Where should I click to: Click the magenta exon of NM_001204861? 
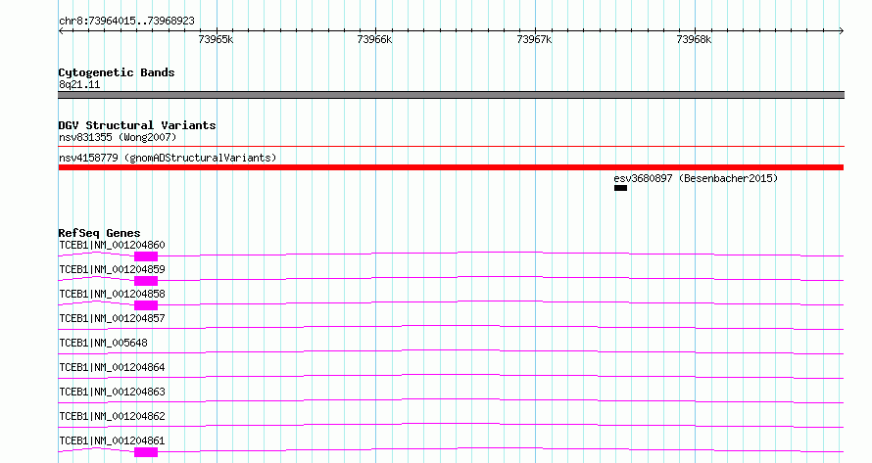click(146, 452)
